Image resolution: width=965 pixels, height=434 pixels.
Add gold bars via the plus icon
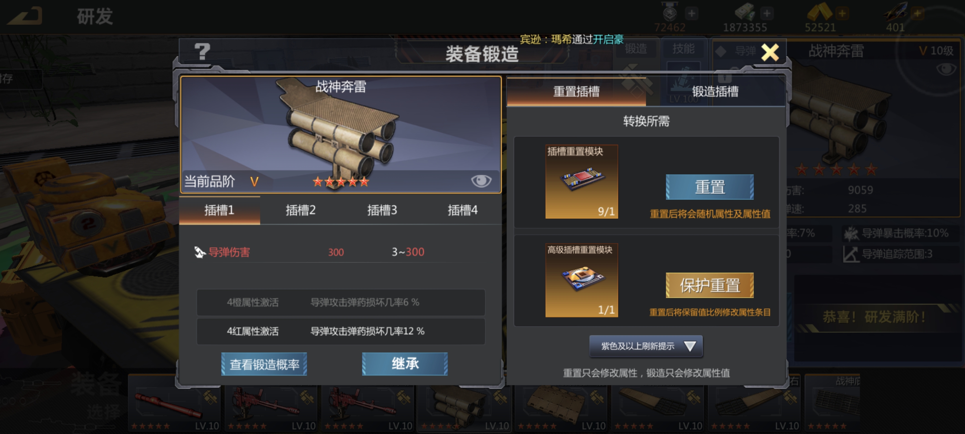tap(842, 13)
